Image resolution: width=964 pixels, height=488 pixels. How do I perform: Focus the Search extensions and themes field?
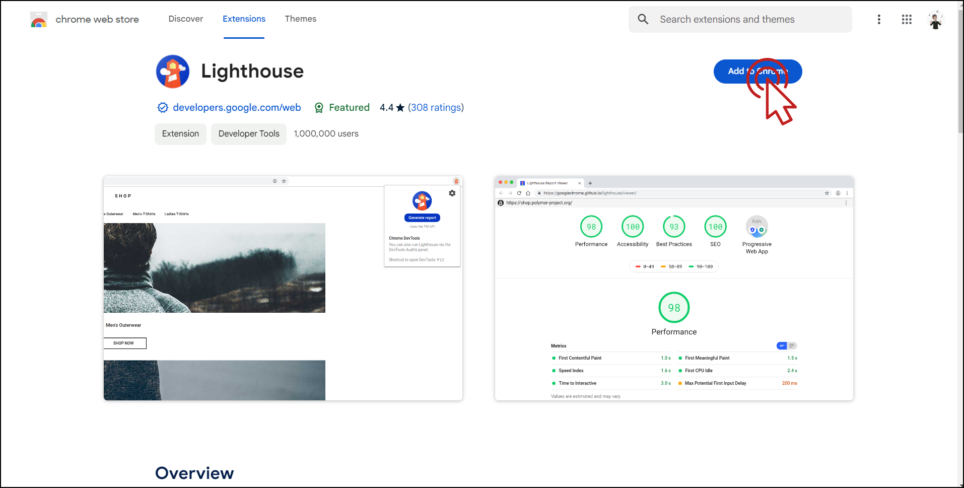(x=740, y=19)
